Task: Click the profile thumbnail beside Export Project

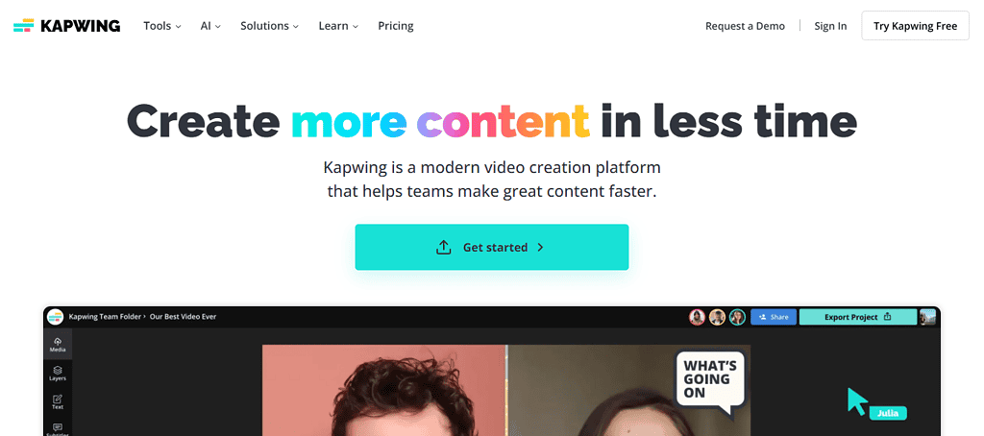Action: 927,317
